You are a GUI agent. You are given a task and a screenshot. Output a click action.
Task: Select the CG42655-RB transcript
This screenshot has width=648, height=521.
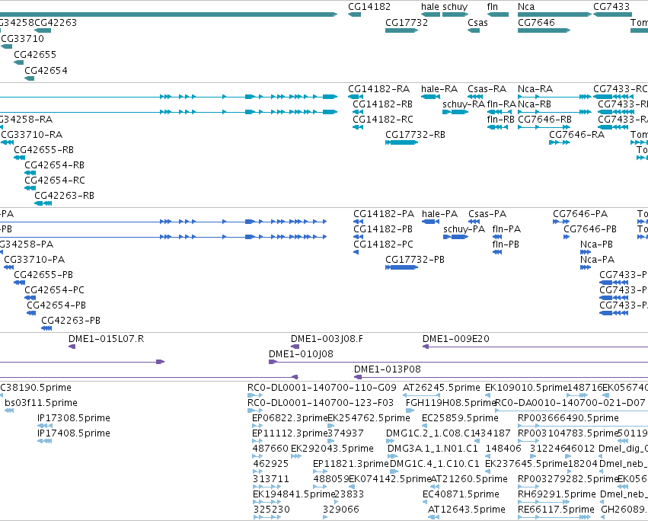click(44, 150)
